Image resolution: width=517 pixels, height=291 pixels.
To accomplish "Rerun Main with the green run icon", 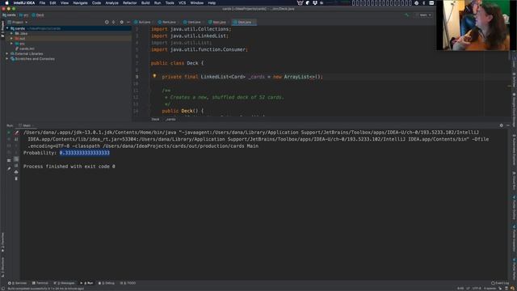I will pyautogui.click(x=9, y=133).
